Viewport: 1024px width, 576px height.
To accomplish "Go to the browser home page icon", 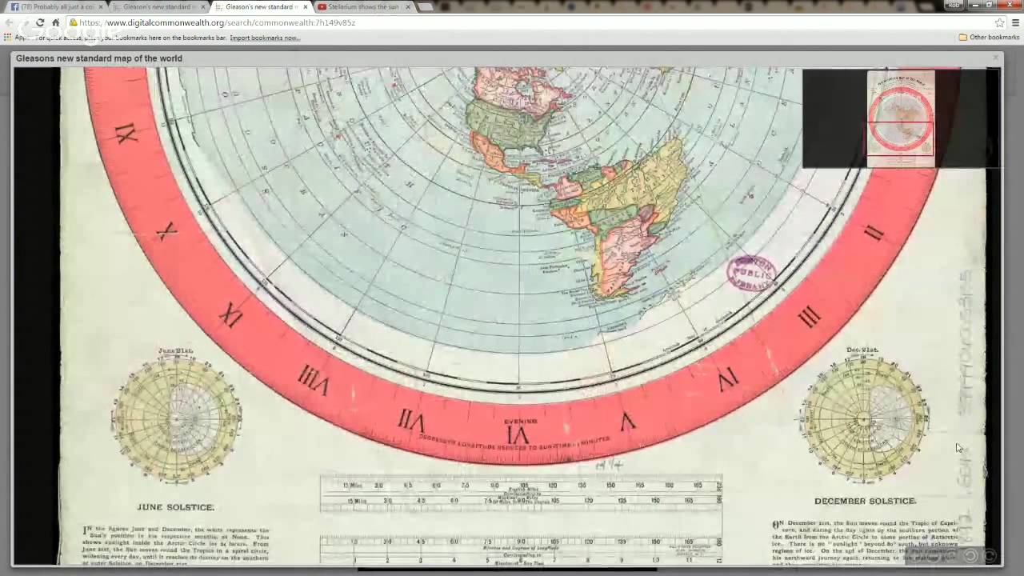I will 56,22.
